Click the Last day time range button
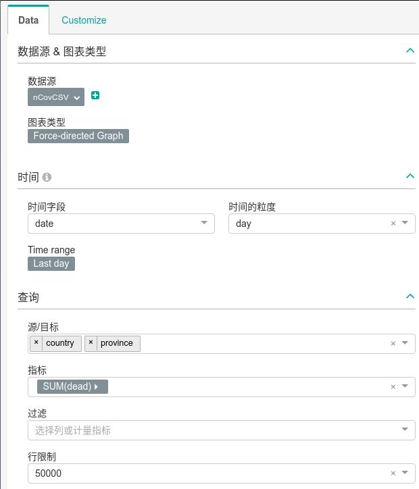419x489 pixels. pos(51,263)
